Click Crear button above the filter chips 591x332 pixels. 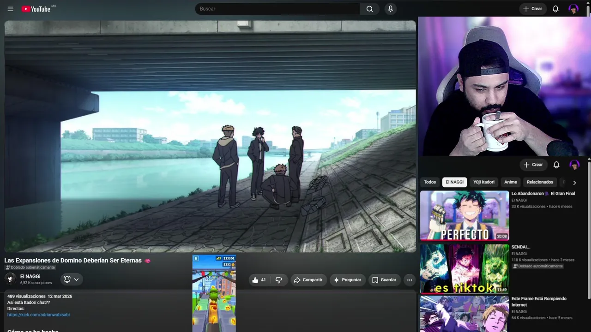(533, 165)
